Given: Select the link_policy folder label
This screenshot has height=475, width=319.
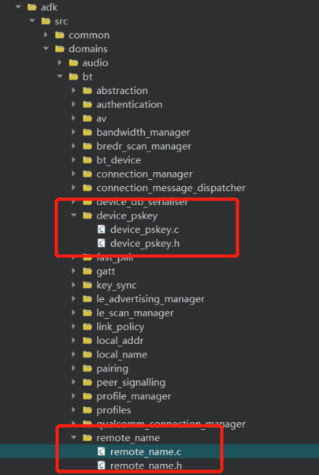Looking at the screenshot, I should pyautogui.click(x=121, y=327).
